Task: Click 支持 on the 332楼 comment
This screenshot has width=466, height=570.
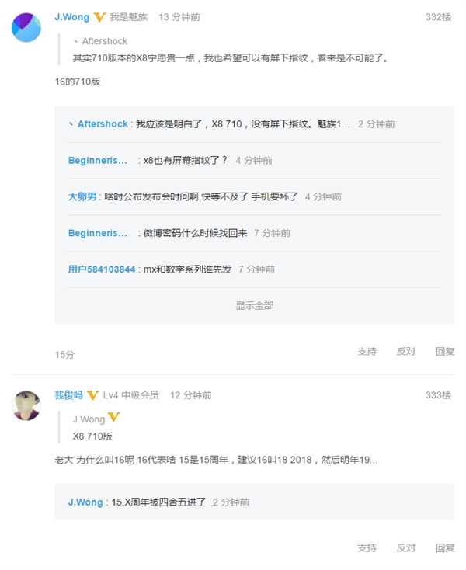Action: click(367, 351)
